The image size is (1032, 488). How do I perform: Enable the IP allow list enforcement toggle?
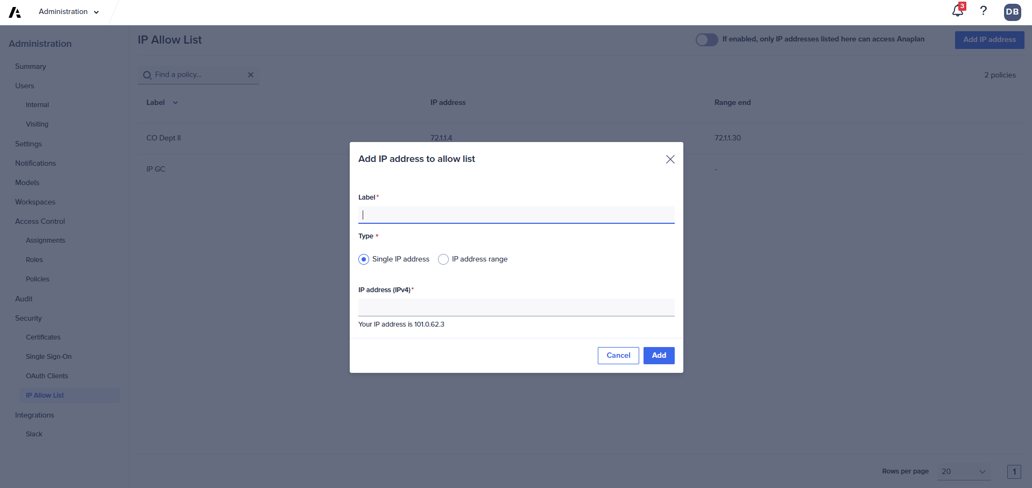(x=706, y=39)
